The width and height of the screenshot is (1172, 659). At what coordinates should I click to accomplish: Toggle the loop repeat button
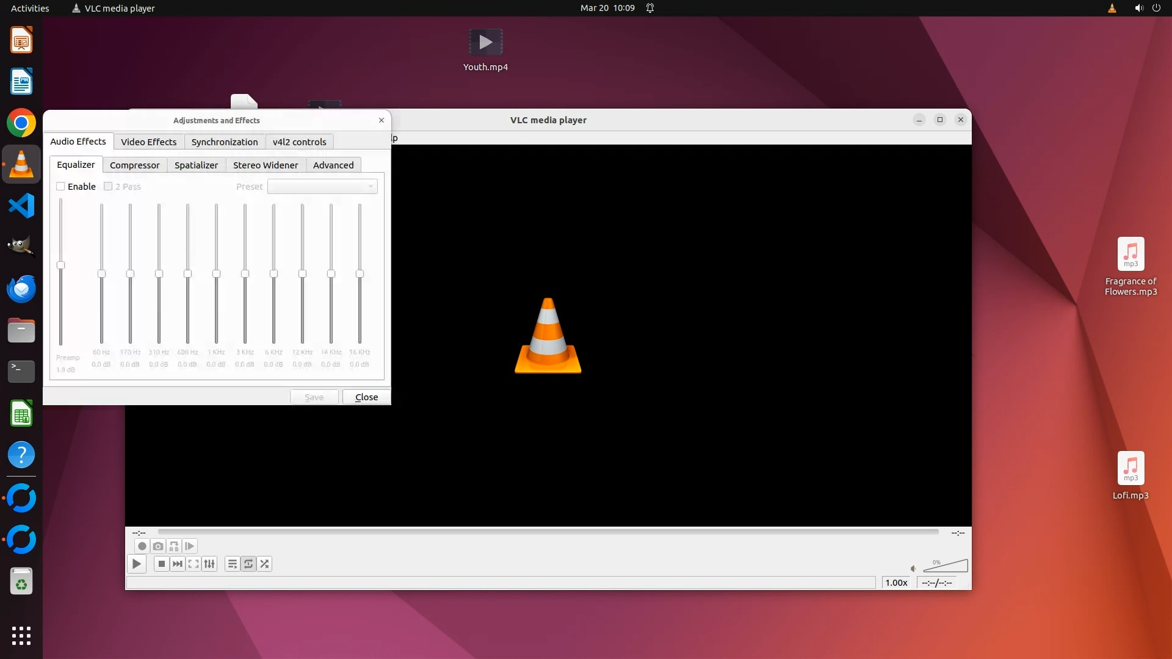(248, 564)
